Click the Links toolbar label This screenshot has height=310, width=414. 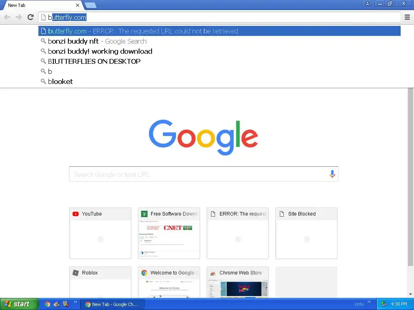tap(359, 304)
